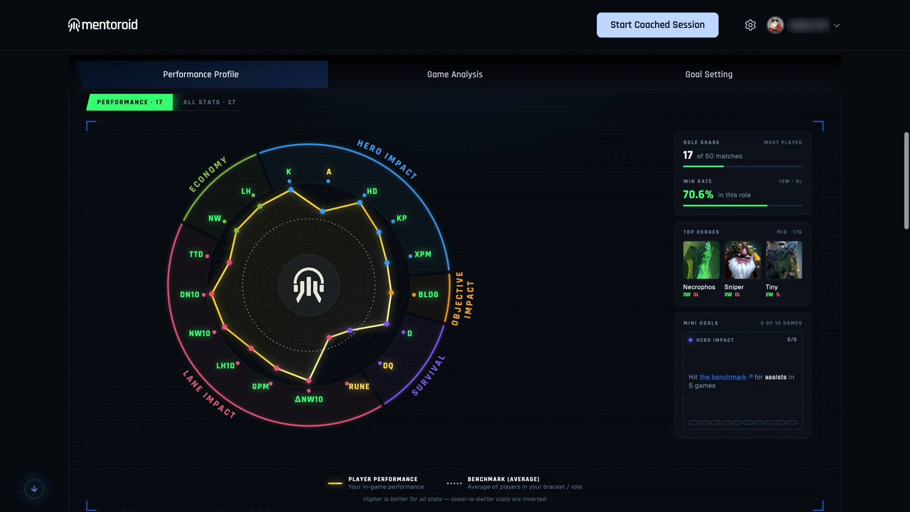The height and width of the screenshot is (512, 910).
Task: Open settings via gear icon
Action: (750, 25)
